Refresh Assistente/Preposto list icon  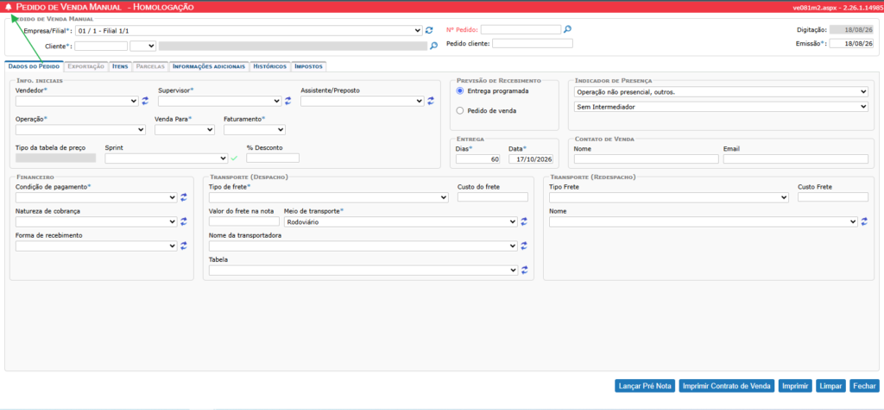coord(431,101)
